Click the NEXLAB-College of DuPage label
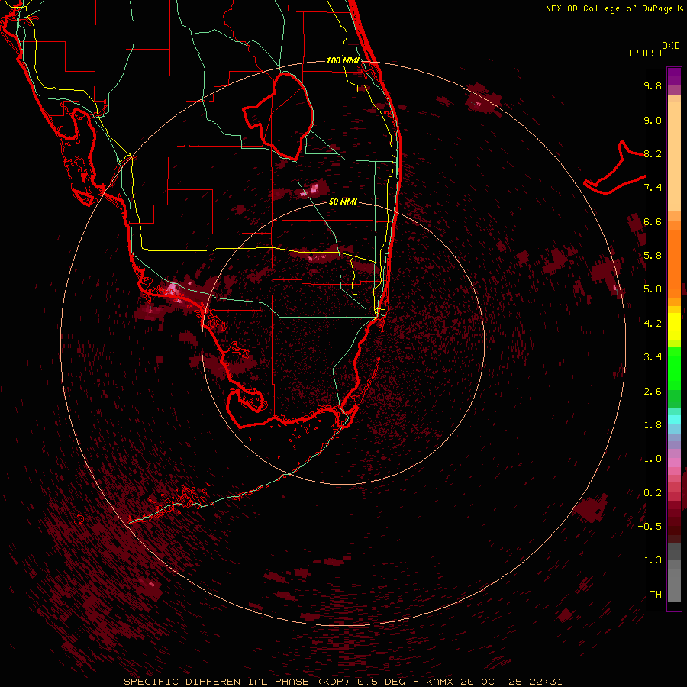 coord(611,8)
